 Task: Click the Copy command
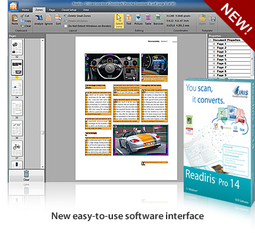[26, 21]
